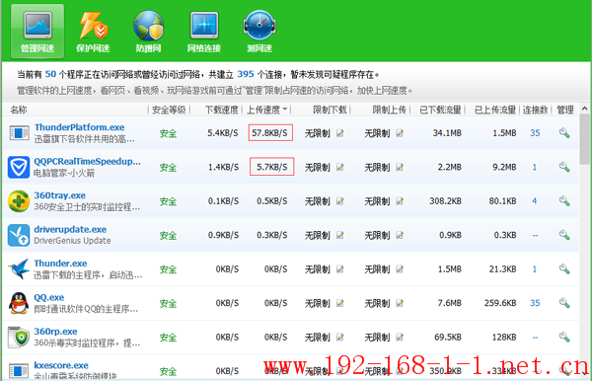View 35 connections of QQ.exe

pos(535,303)
